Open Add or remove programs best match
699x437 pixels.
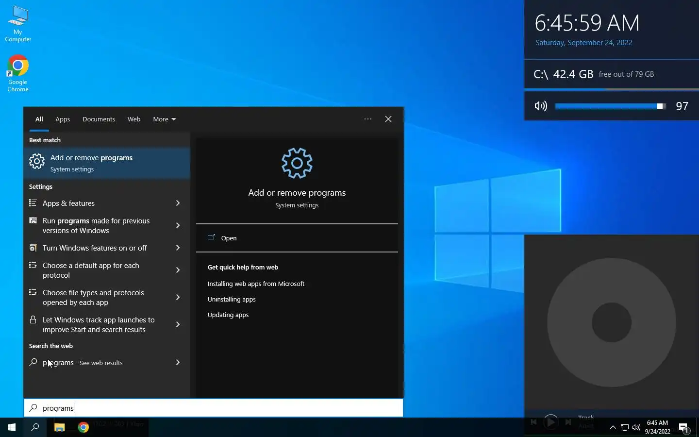pos(107,163)
